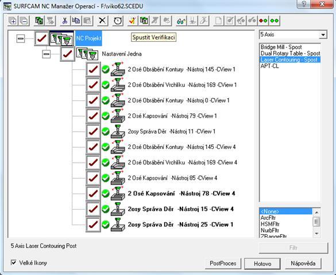The width and height of the screenshot is (336, 275).
Task: Click green status circle of Nástroj 169 CView 1
Action: click(106, 85)
